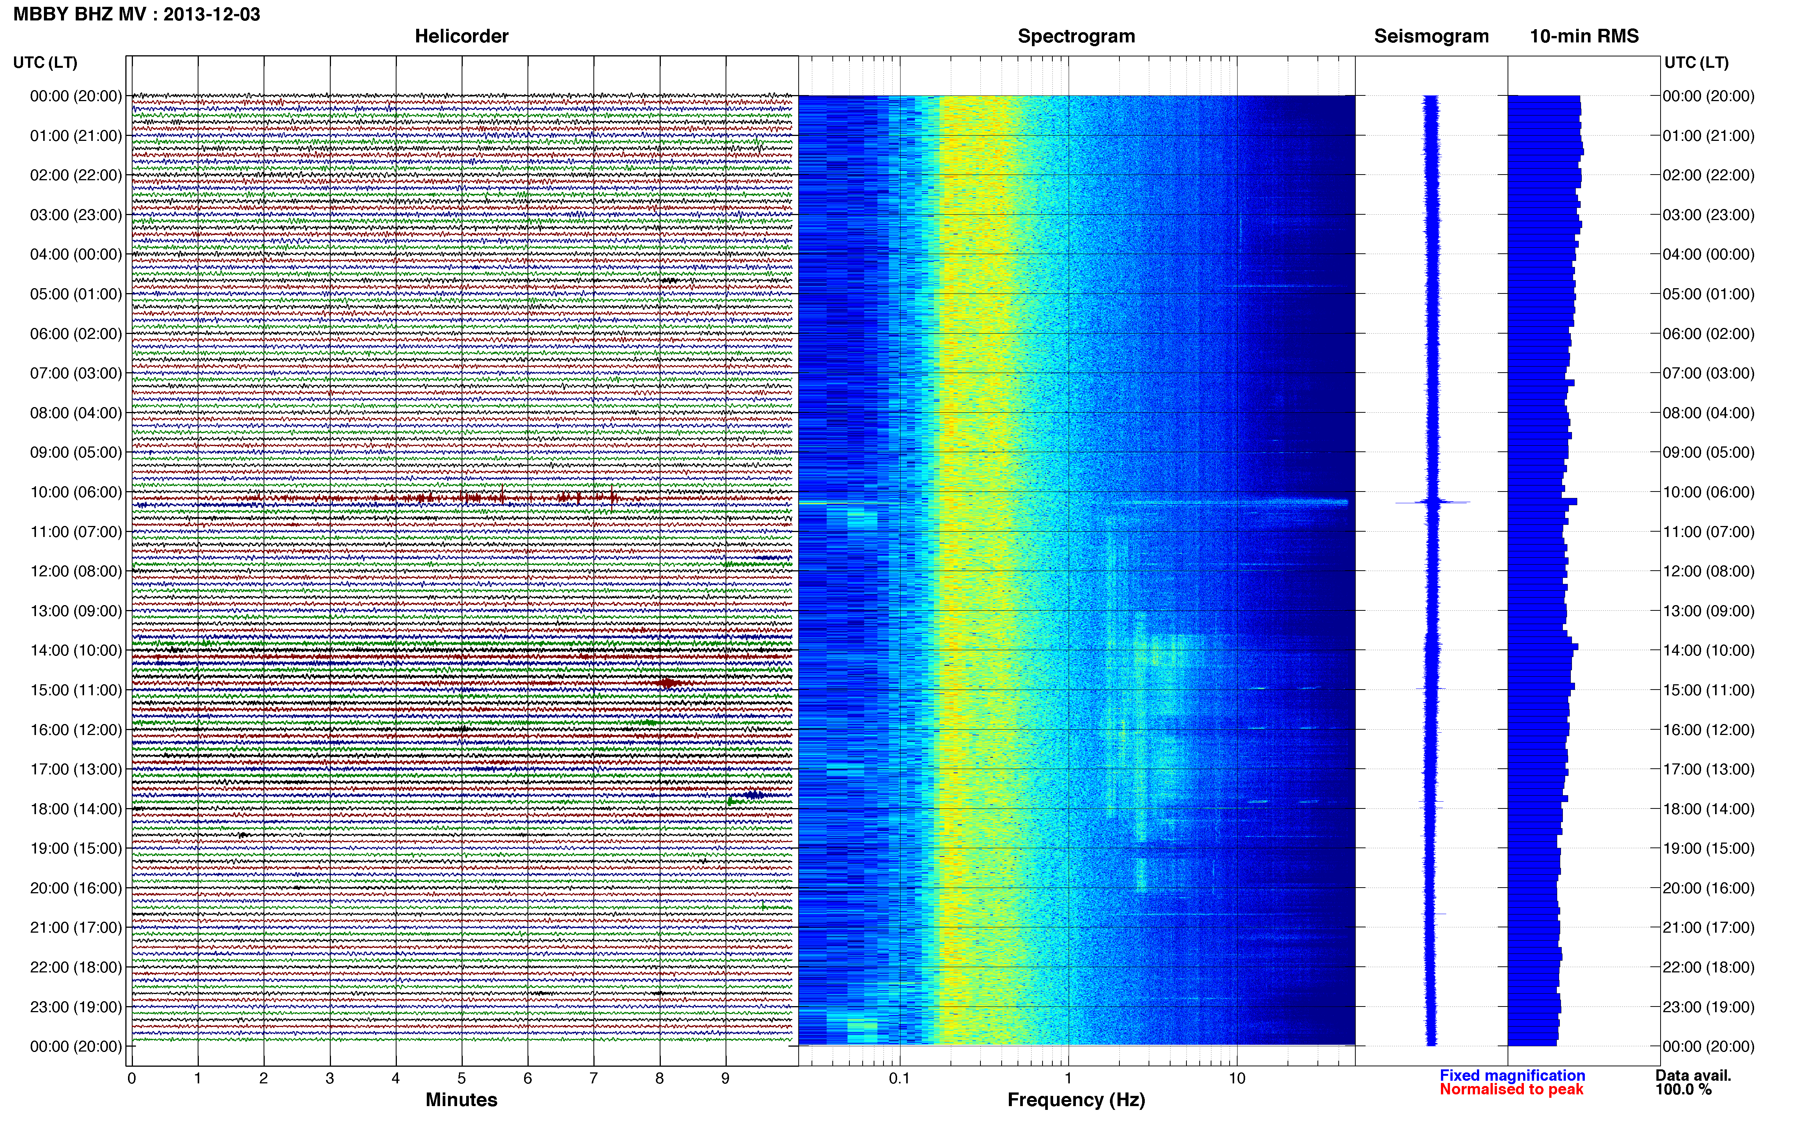Click left time label '22:00 (18:00)'
The height and width of the screenshot is (1122, 1795).
point(76,968)
